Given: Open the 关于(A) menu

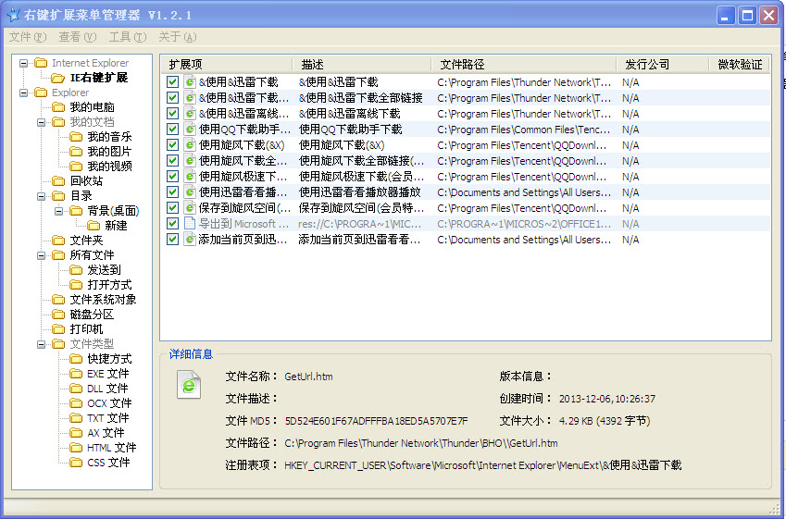Looking at the screenshot, I should tap(178, 37).
